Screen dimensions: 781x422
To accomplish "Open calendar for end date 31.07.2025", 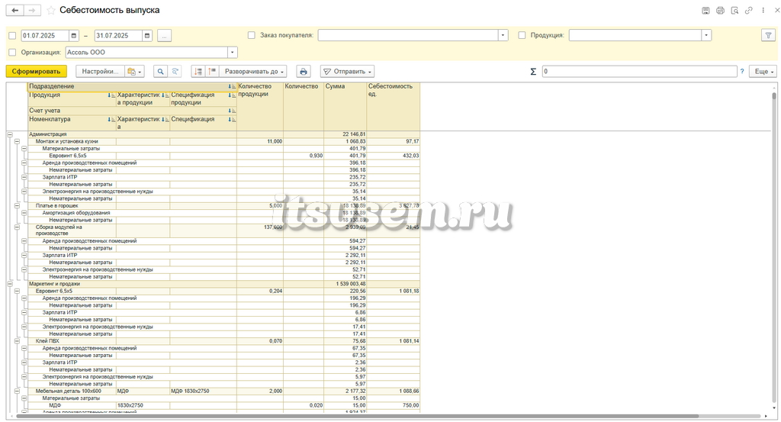I will click(x=147, y=35).
